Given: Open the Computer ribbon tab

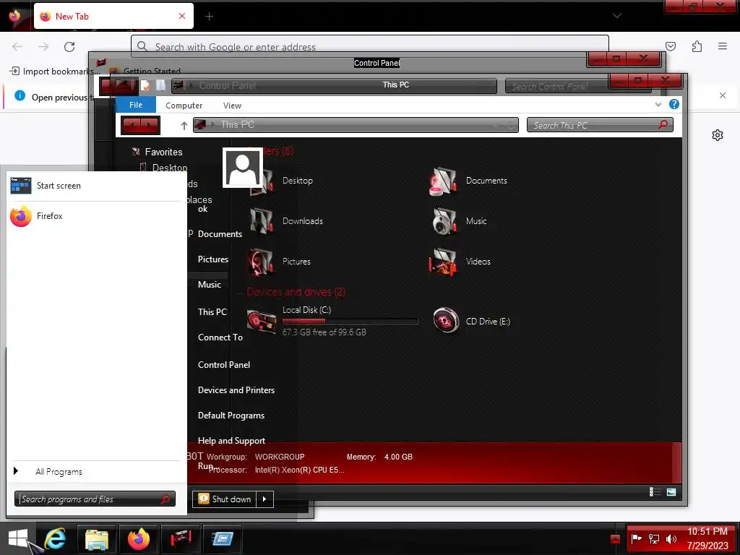Looking at the screenshot, I should point(184,106).
